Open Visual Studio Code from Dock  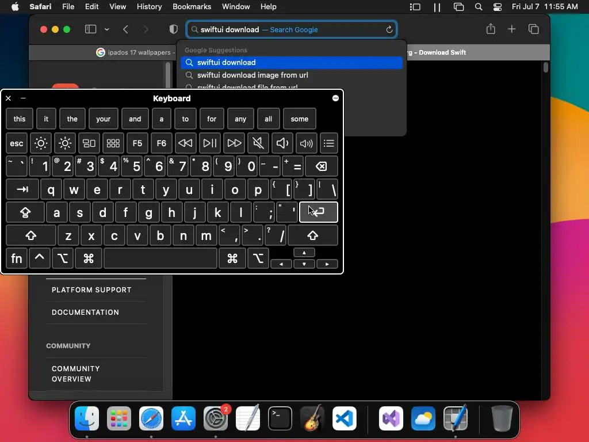344,418
